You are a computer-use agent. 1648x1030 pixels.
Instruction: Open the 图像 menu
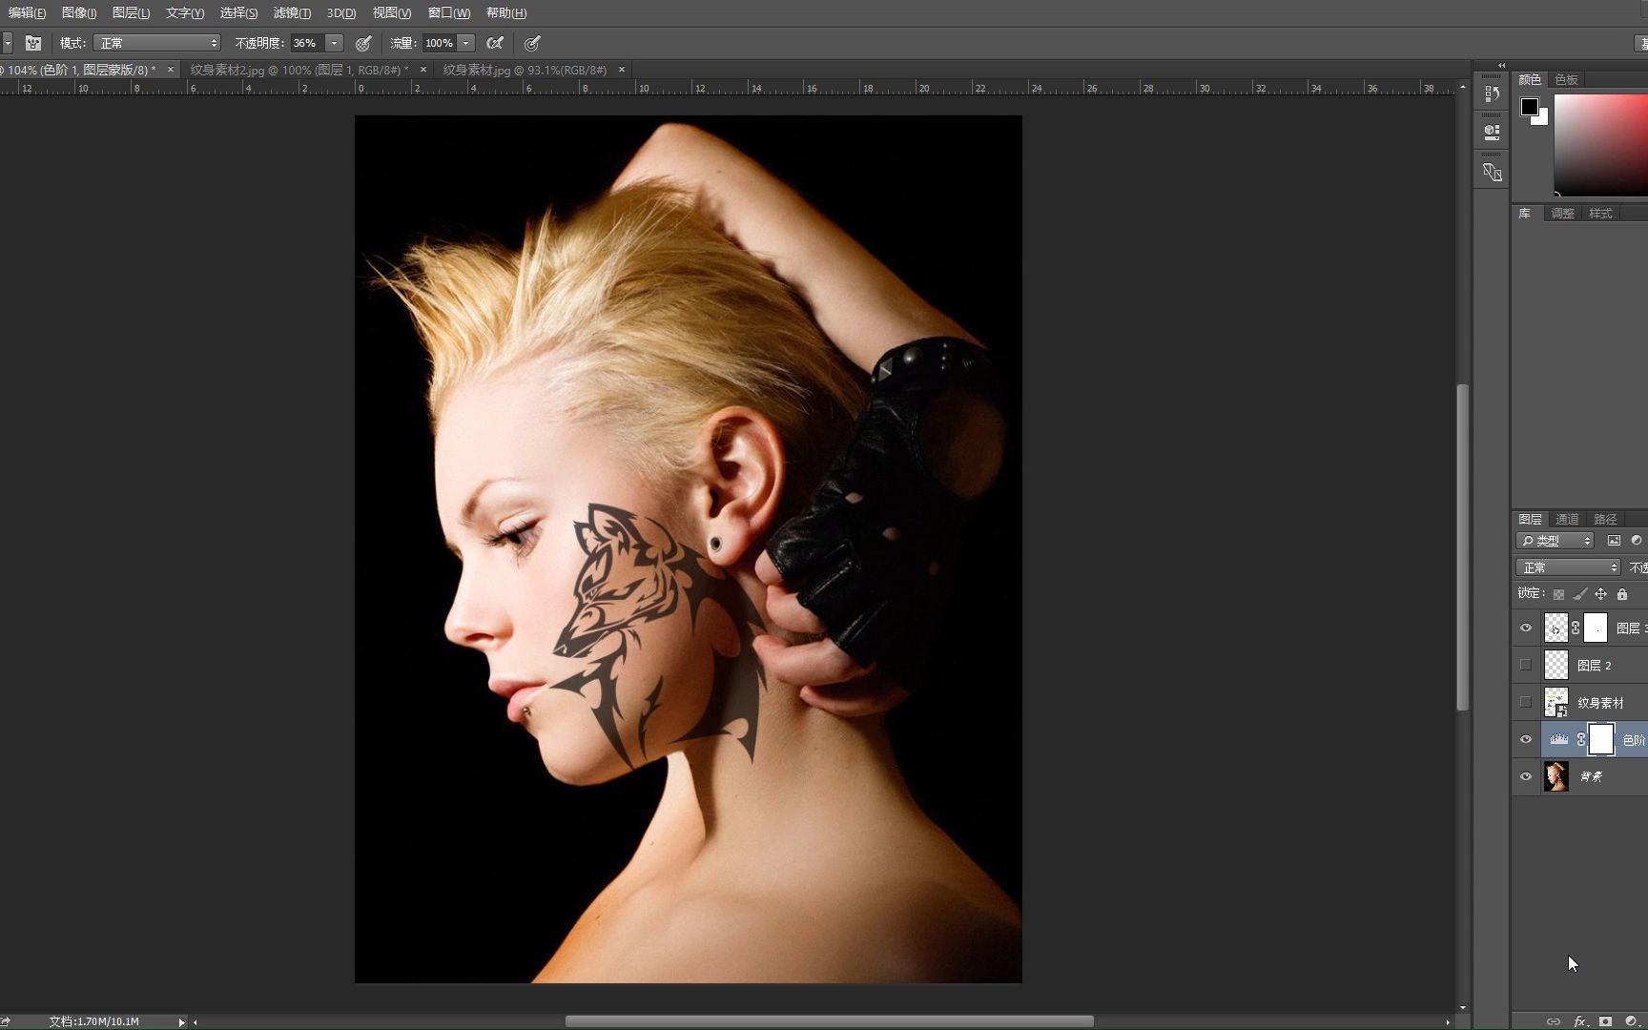pyautogui.click(x=79, y=12)
